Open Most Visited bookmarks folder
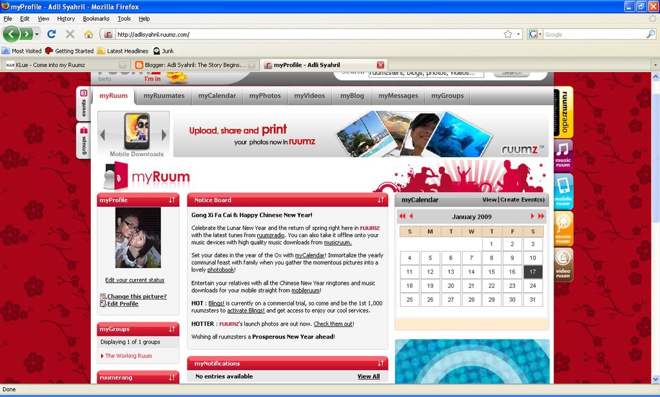Image resolution: width=660 pixels, height=397 pixels. click(x=22, y=51)
